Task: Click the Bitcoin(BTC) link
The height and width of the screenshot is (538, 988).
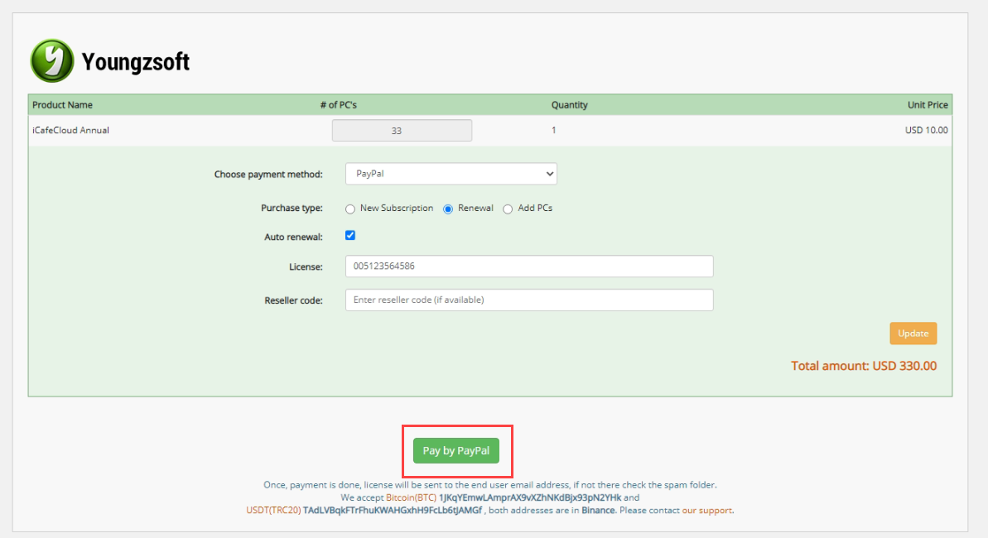Action: click(411, 498)
